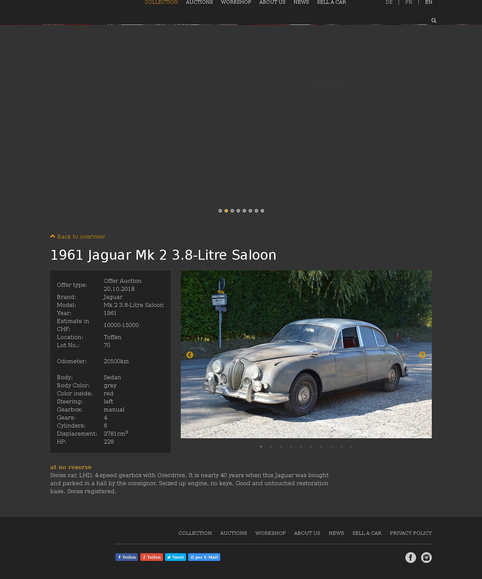Share on Google+ via red Teilen button

[x=152, y=557]
